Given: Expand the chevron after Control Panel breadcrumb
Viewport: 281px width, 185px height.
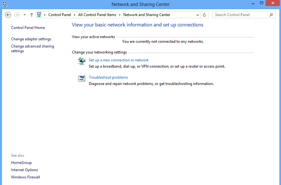Looking at the screenshot, I should point(75,15).
